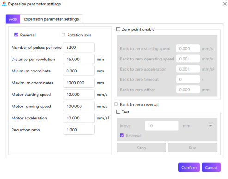Uncheck the Reversal checkbox near Rotation axis
228x179 pixels.
16,35
